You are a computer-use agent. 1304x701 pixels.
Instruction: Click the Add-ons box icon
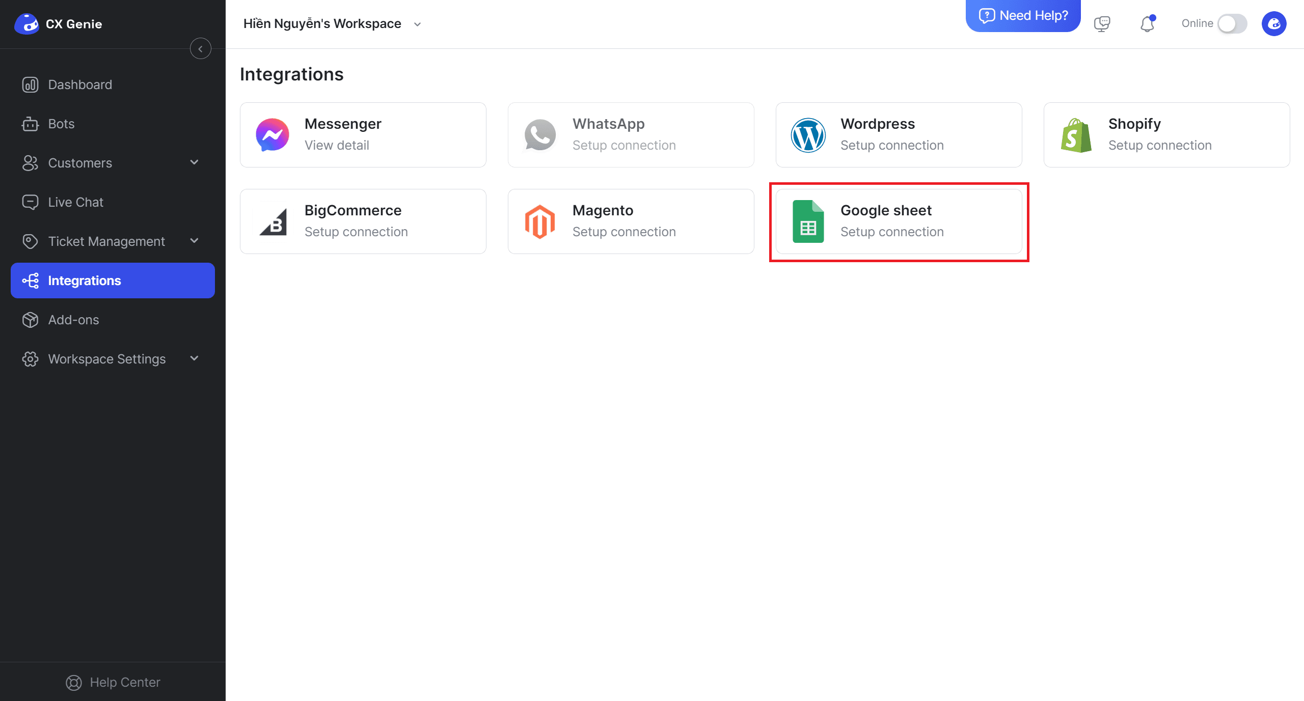coord(30,320)
